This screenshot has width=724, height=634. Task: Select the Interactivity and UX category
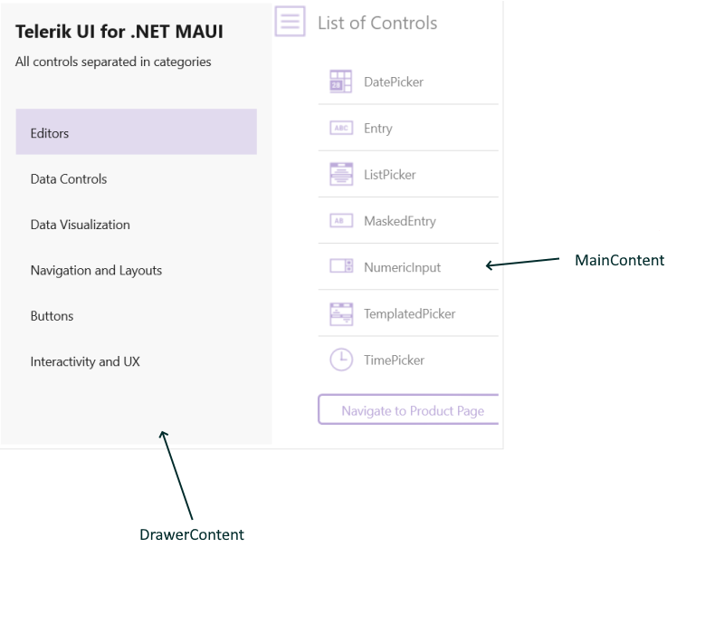[x=84, y=360]
